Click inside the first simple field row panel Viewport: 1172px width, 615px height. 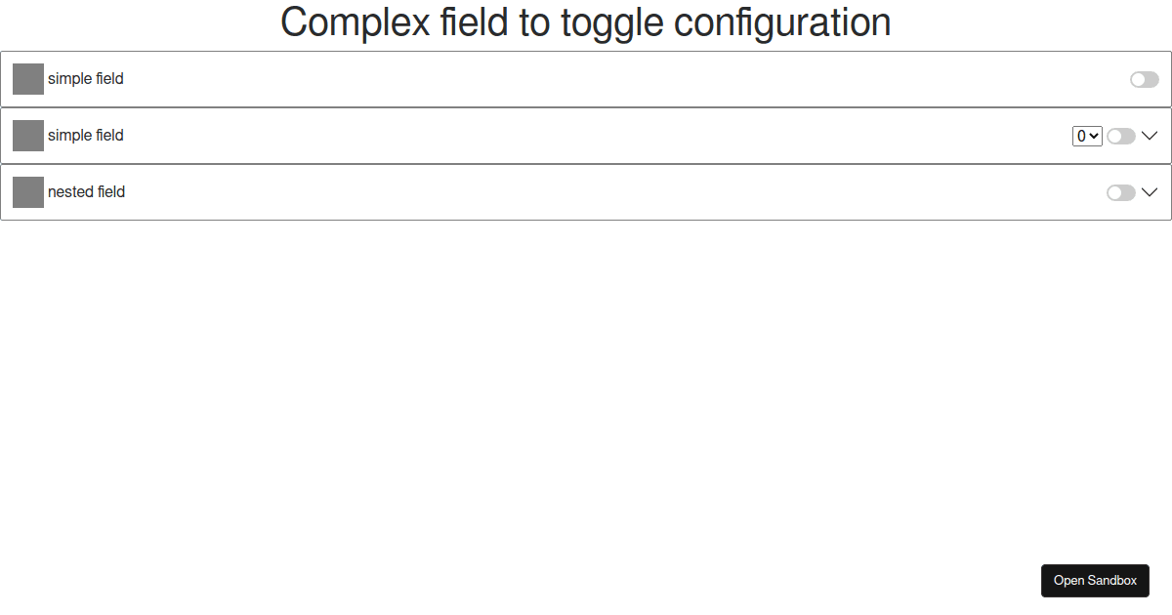click(586, 79)
